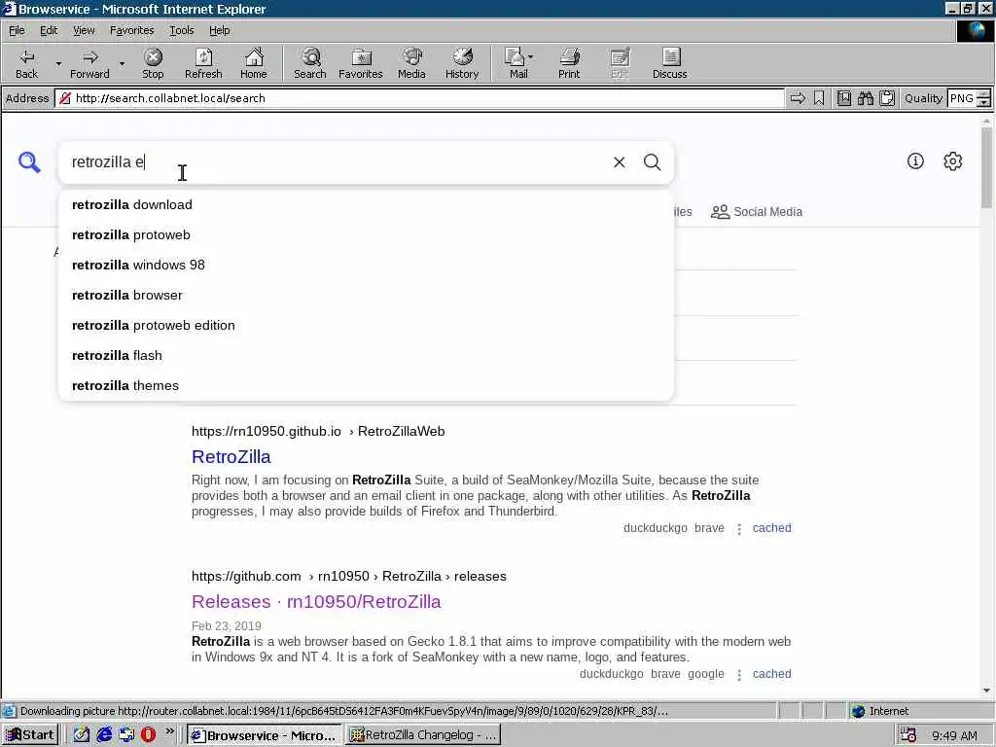Screen dimensions: 996x747
Task: Click the Forward toolbar button
Action: click(x=89, y=63)
